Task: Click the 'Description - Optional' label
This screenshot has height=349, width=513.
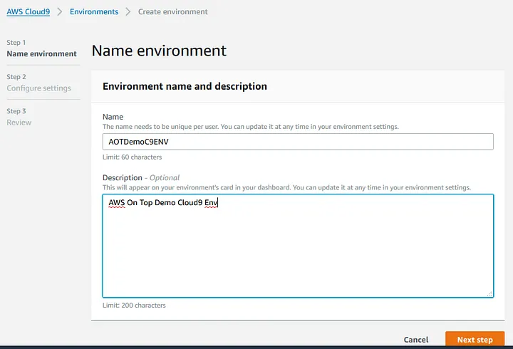Action: tap(141, 177)
